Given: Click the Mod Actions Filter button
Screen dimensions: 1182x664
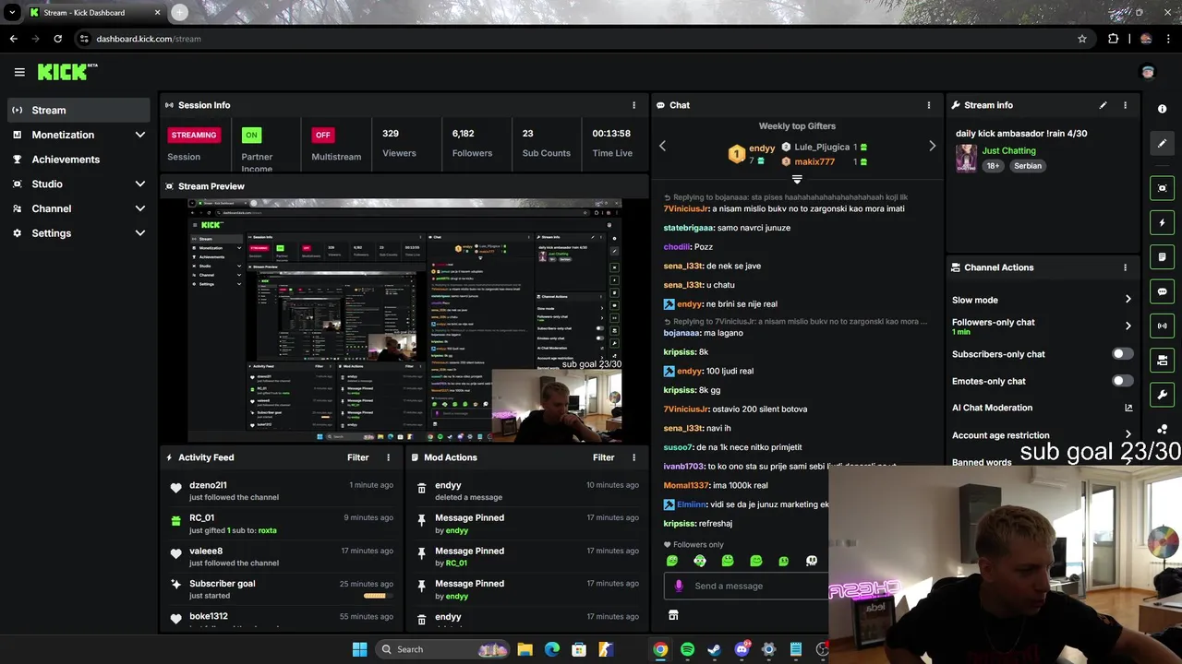Looking at the screenshot, I should (603, 457).
